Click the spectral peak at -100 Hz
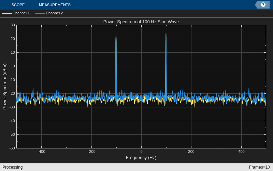Image resolution: width=273 pixels, height=171 pixels. [x=116, y=34]
